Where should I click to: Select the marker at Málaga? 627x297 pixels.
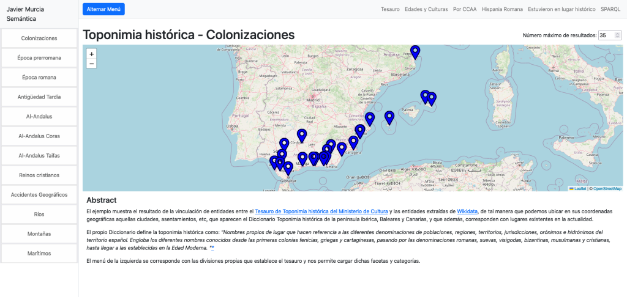(x=302, y=158)
